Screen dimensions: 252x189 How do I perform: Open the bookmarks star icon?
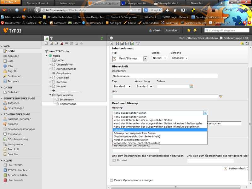[x=189, y=30]
